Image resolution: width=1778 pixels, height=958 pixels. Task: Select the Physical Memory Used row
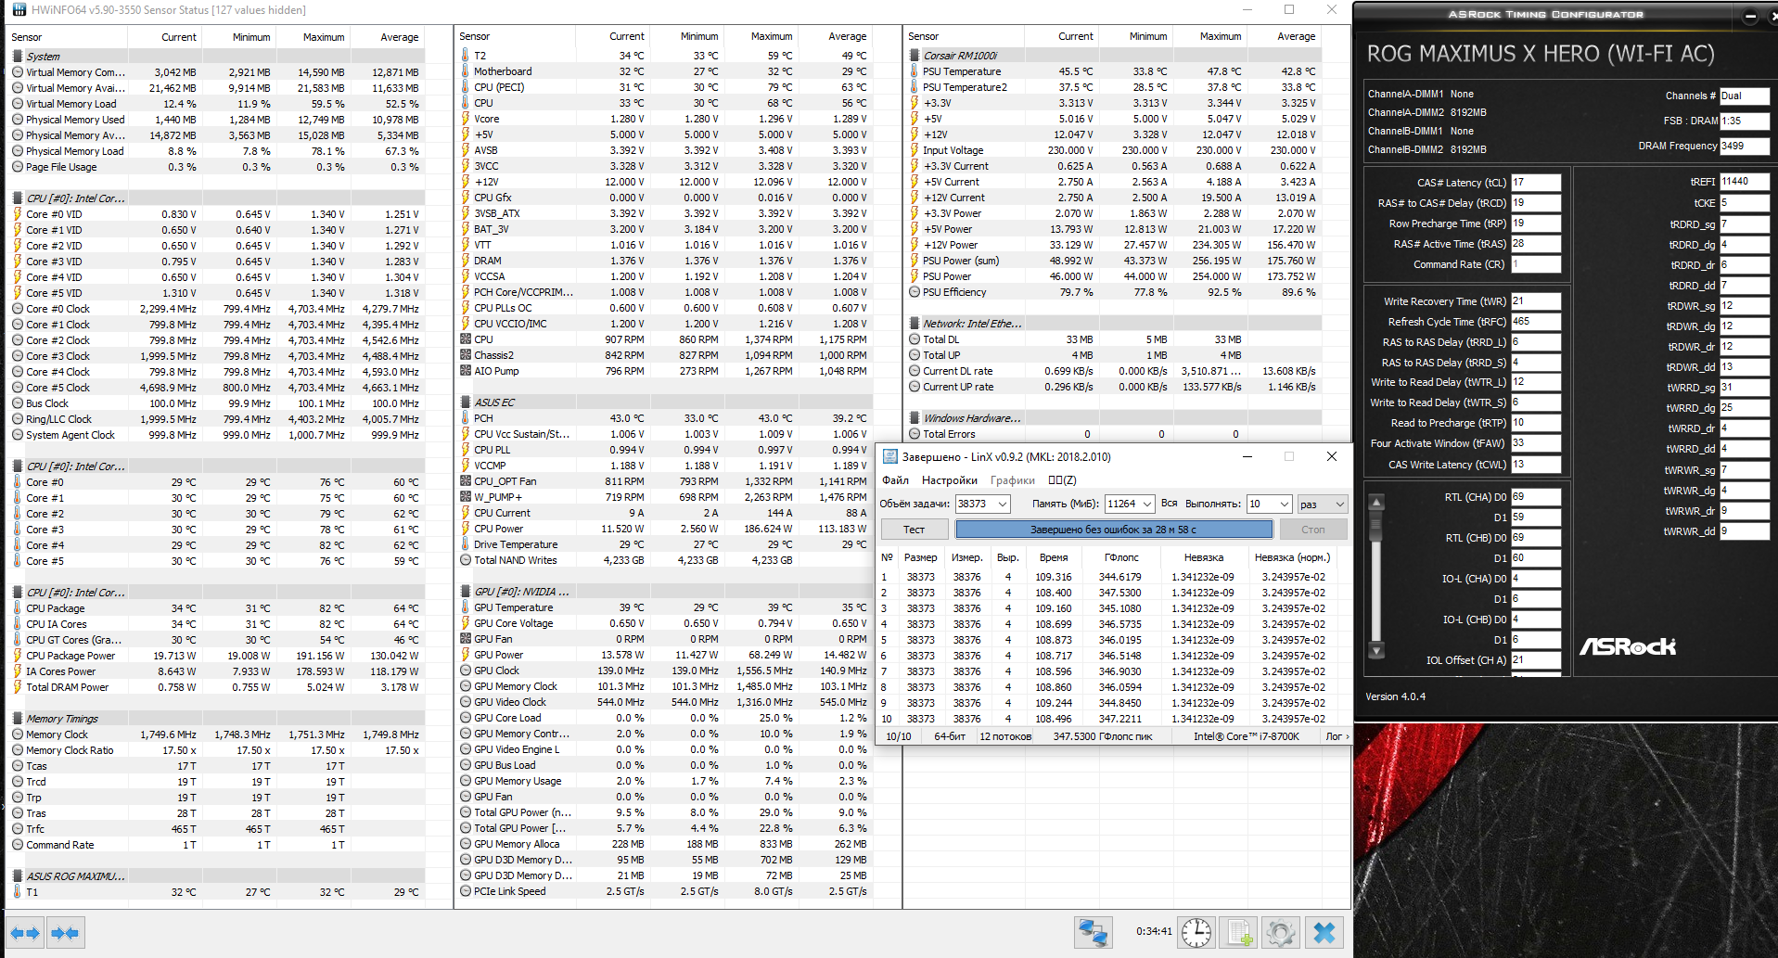pos(216,120)
